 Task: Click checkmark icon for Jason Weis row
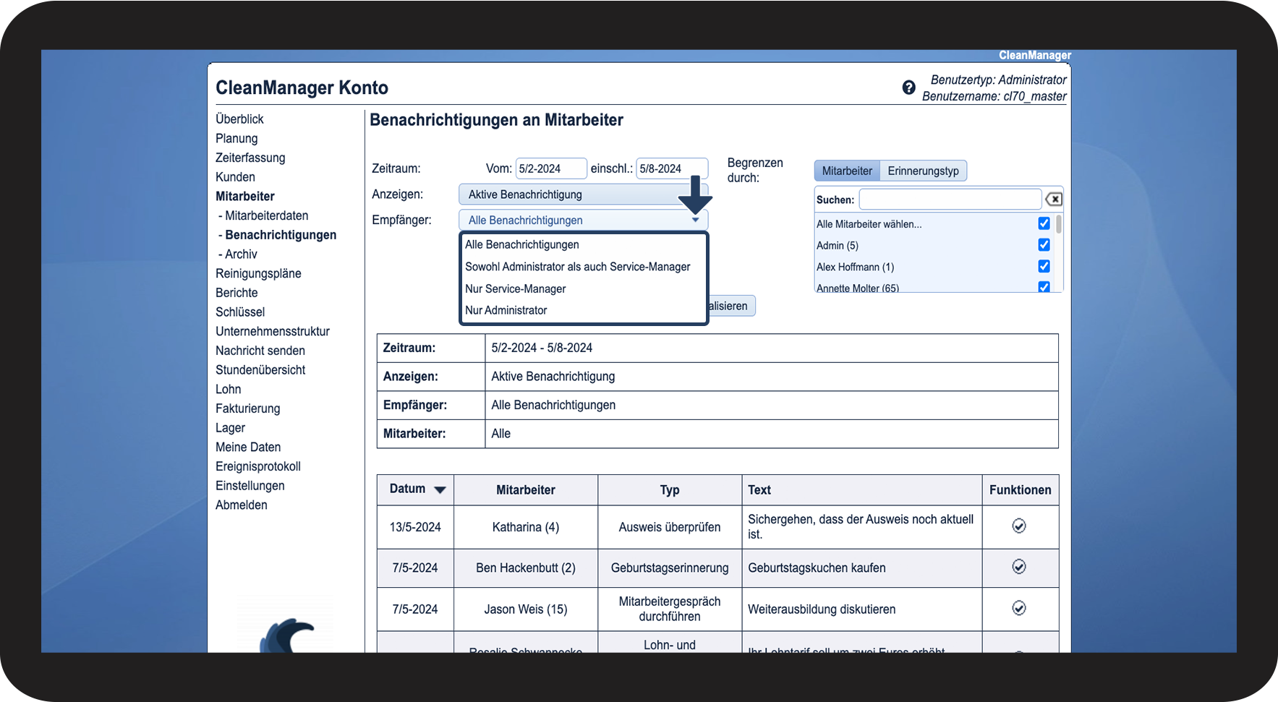[1018, 608]
